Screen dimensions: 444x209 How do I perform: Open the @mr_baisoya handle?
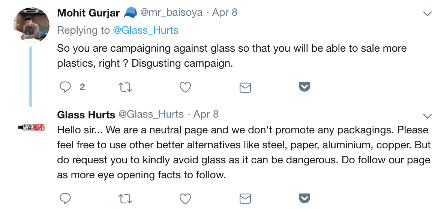click(171, 12)
